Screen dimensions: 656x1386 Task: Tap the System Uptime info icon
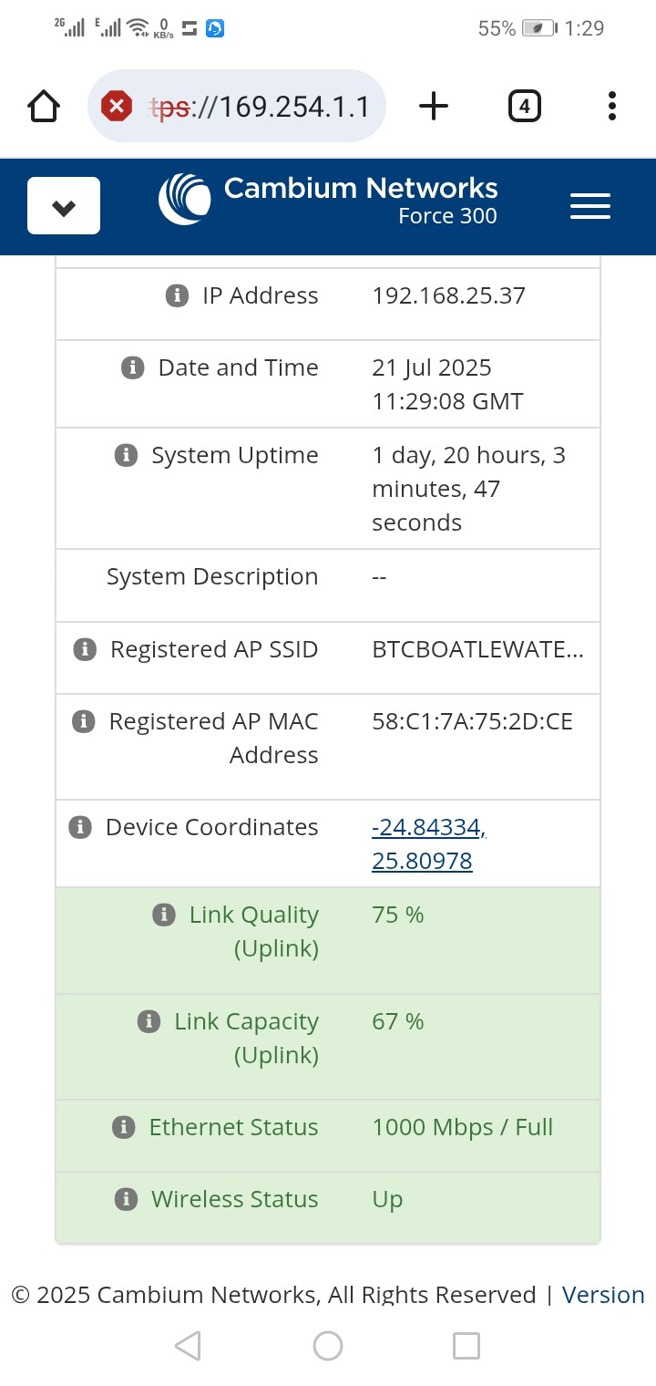tap(126, 455)
